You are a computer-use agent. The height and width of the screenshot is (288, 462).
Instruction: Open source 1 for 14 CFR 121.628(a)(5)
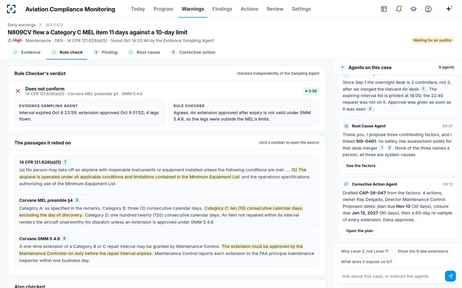65,162
